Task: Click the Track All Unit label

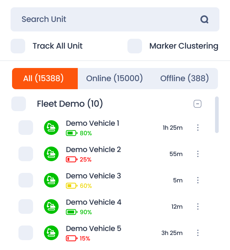Action: tap(58, 46)
